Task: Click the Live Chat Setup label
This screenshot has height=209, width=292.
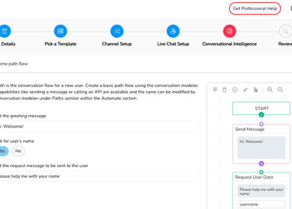Action: (173, 44)
